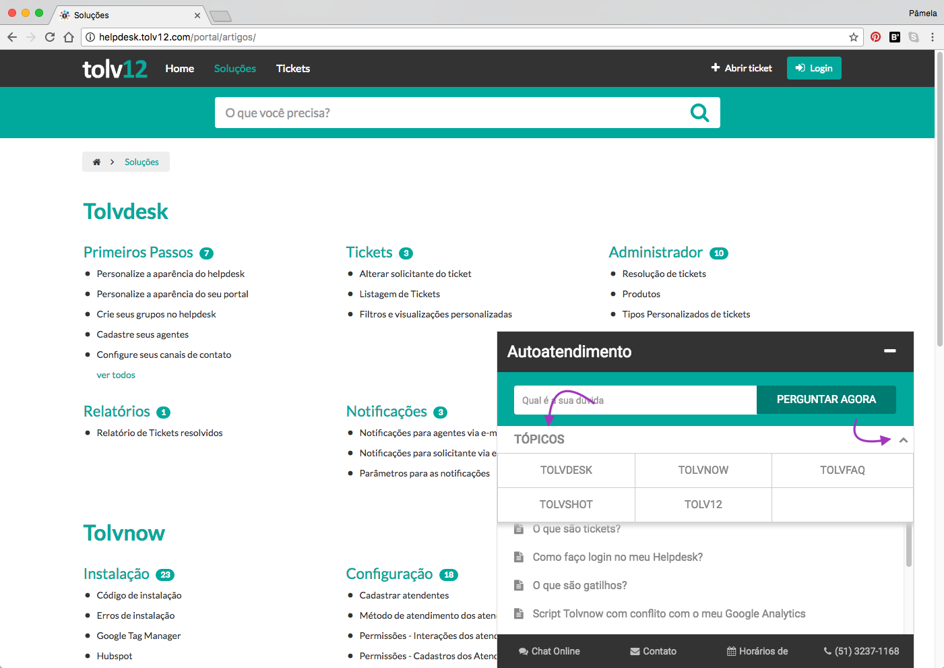The height and width of the screenshot is (668, 944).
Task: Click Soluções in the breadcrumb
Action: click(141, 162)
